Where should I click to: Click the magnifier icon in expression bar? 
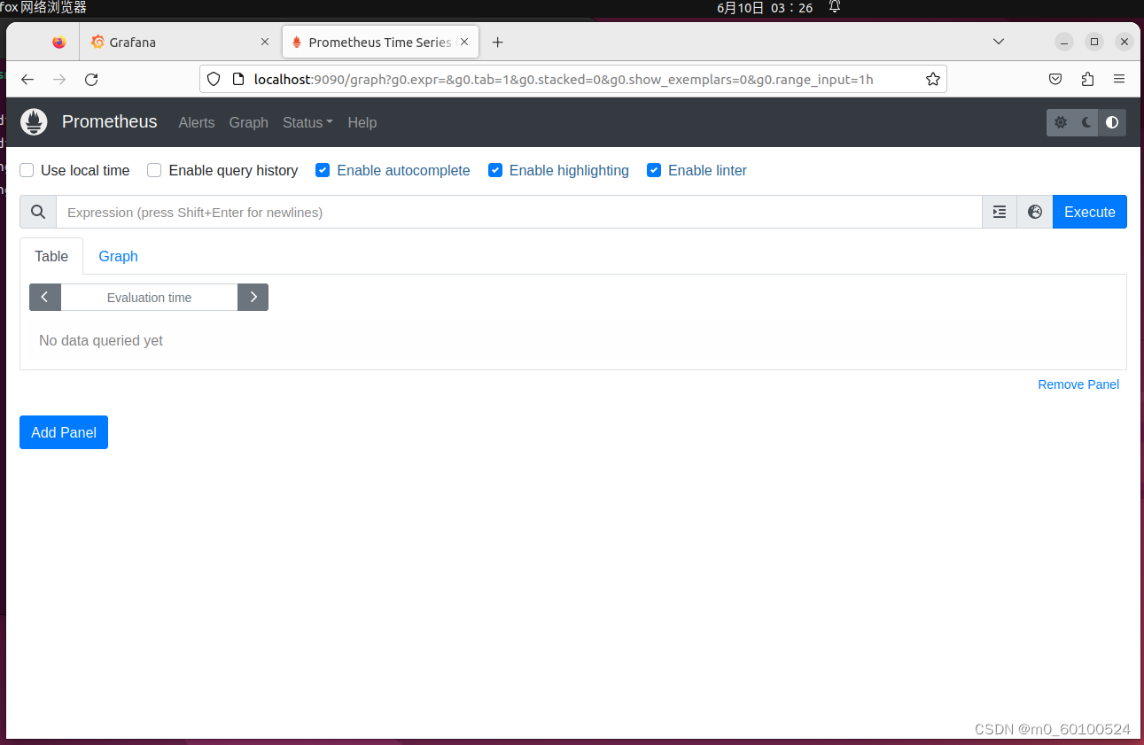[x=37, y=212]
